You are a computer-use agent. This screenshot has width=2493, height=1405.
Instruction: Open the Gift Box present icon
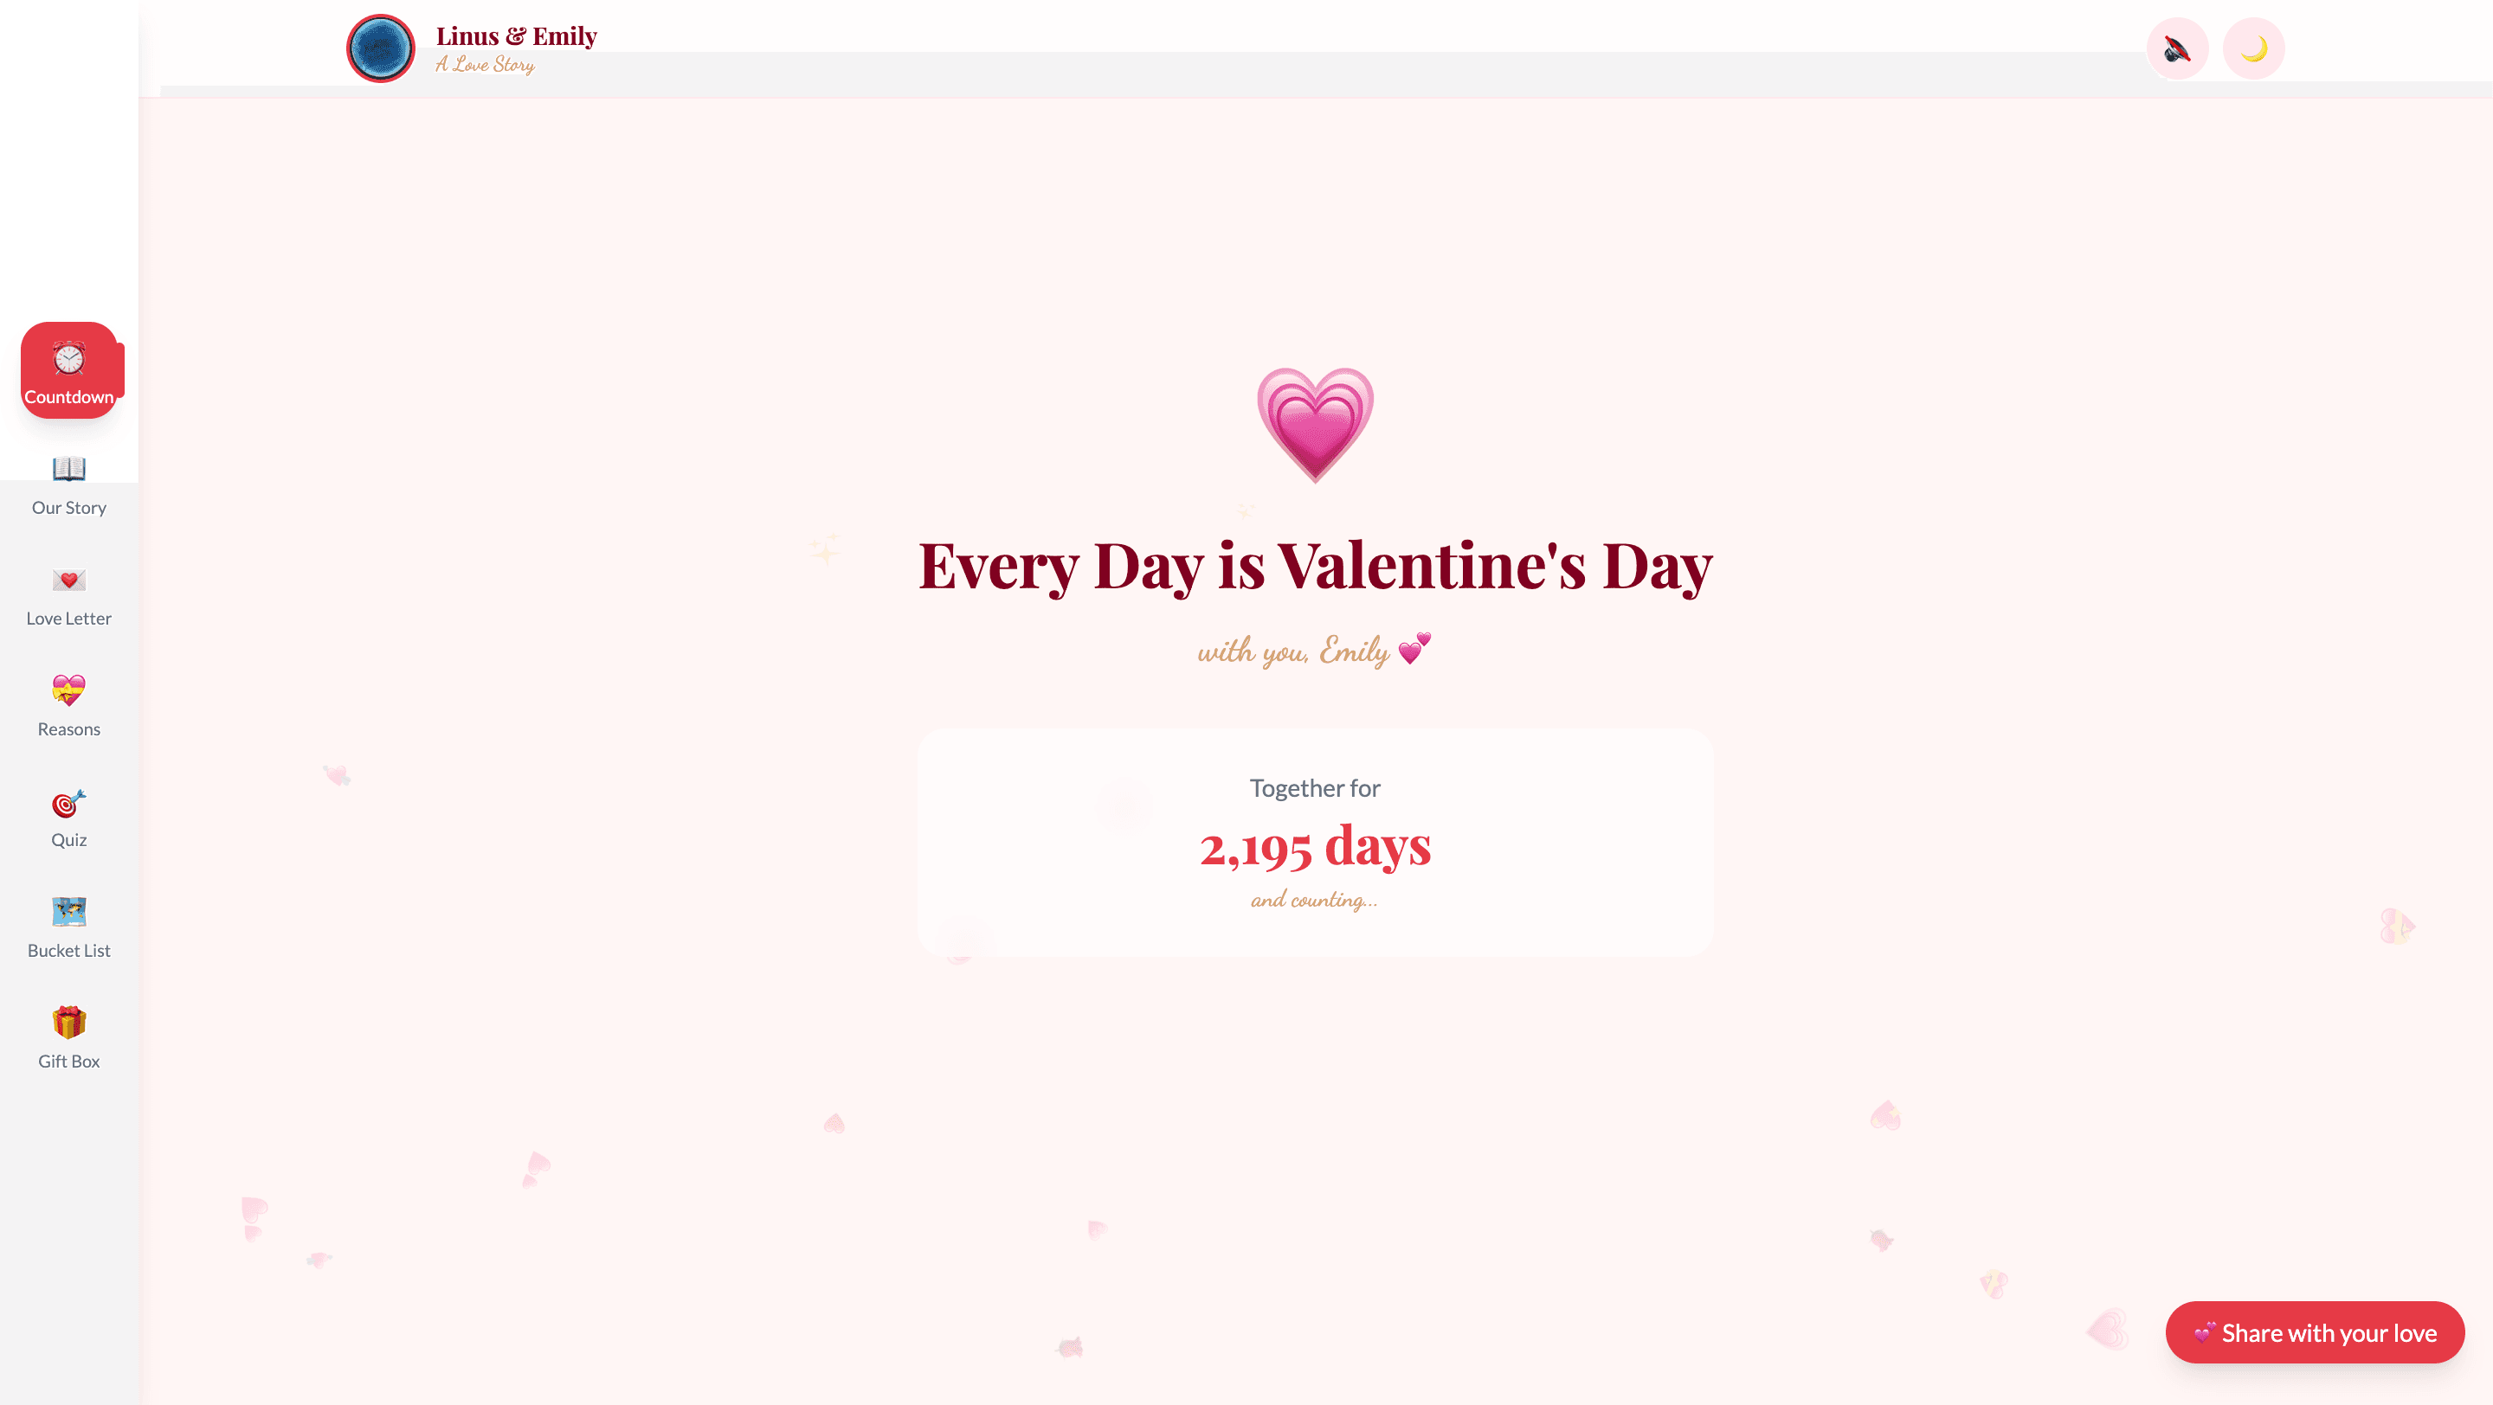(68, 1022)
